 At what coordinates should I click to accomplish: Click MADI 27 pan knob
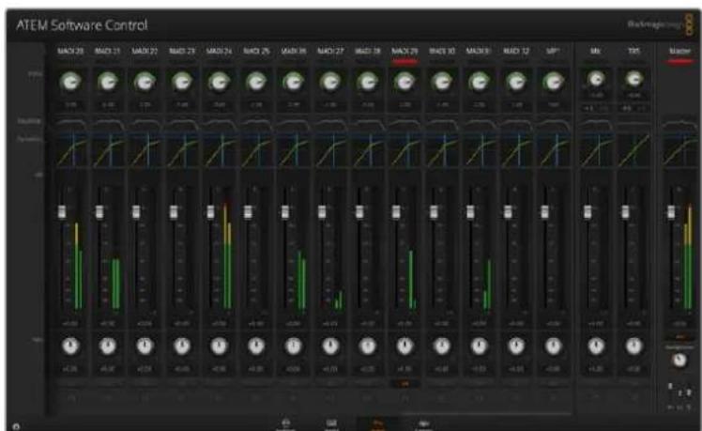[x=330, y=346]
